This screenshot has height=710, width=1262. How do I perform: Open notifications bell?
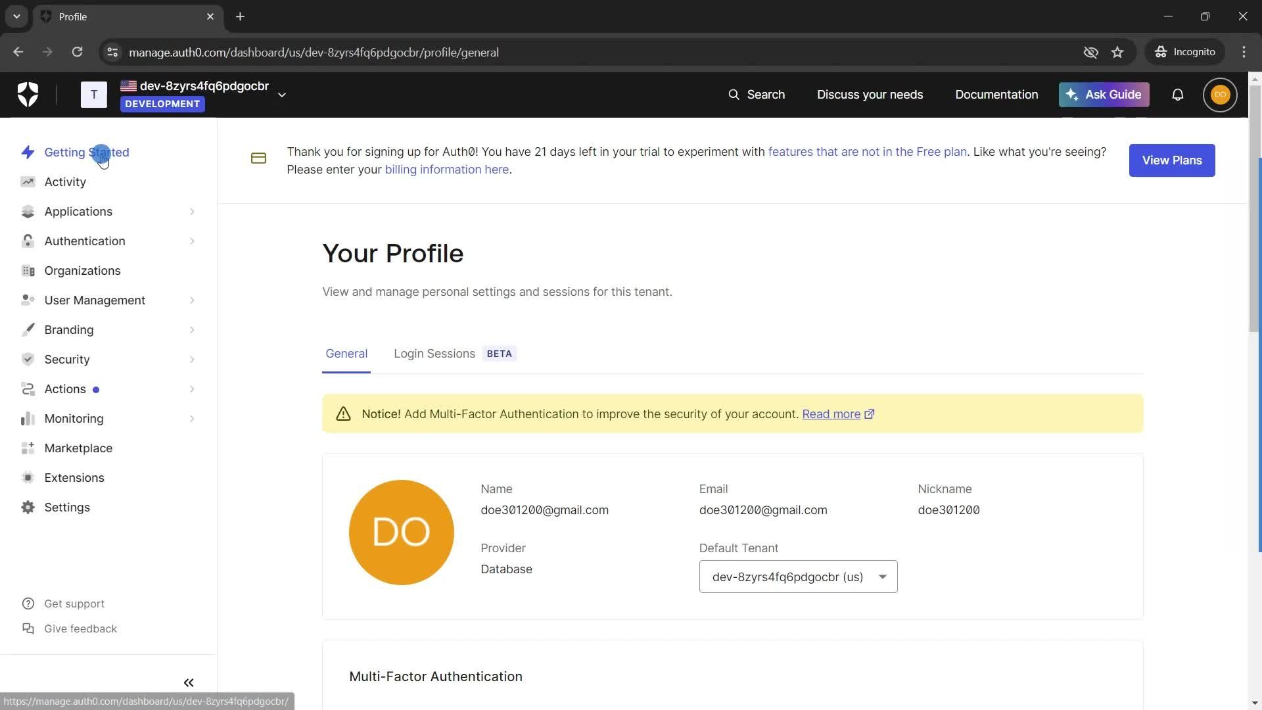1178,95
